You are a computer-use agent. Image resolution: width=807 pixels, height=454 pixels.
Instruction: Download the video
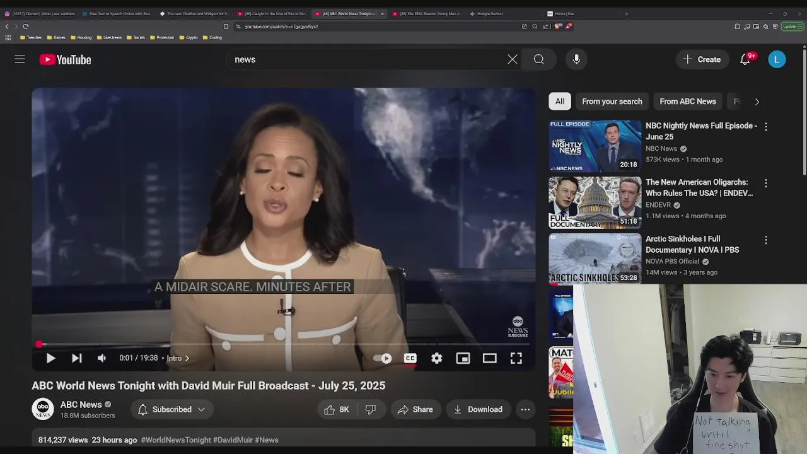(x=478, y=409)
